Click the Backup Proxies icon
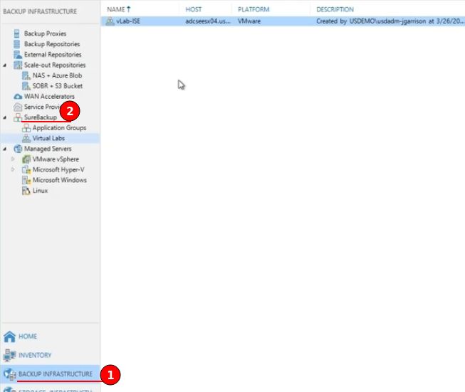Viewport: 465px width, 392px height. [x=17, y=33]
